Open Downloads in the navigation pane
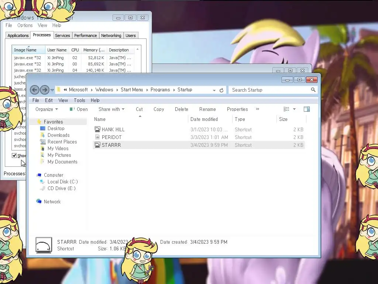Image resolution: width=378 pixels, height=284 pixels. (x=59, y=135)
